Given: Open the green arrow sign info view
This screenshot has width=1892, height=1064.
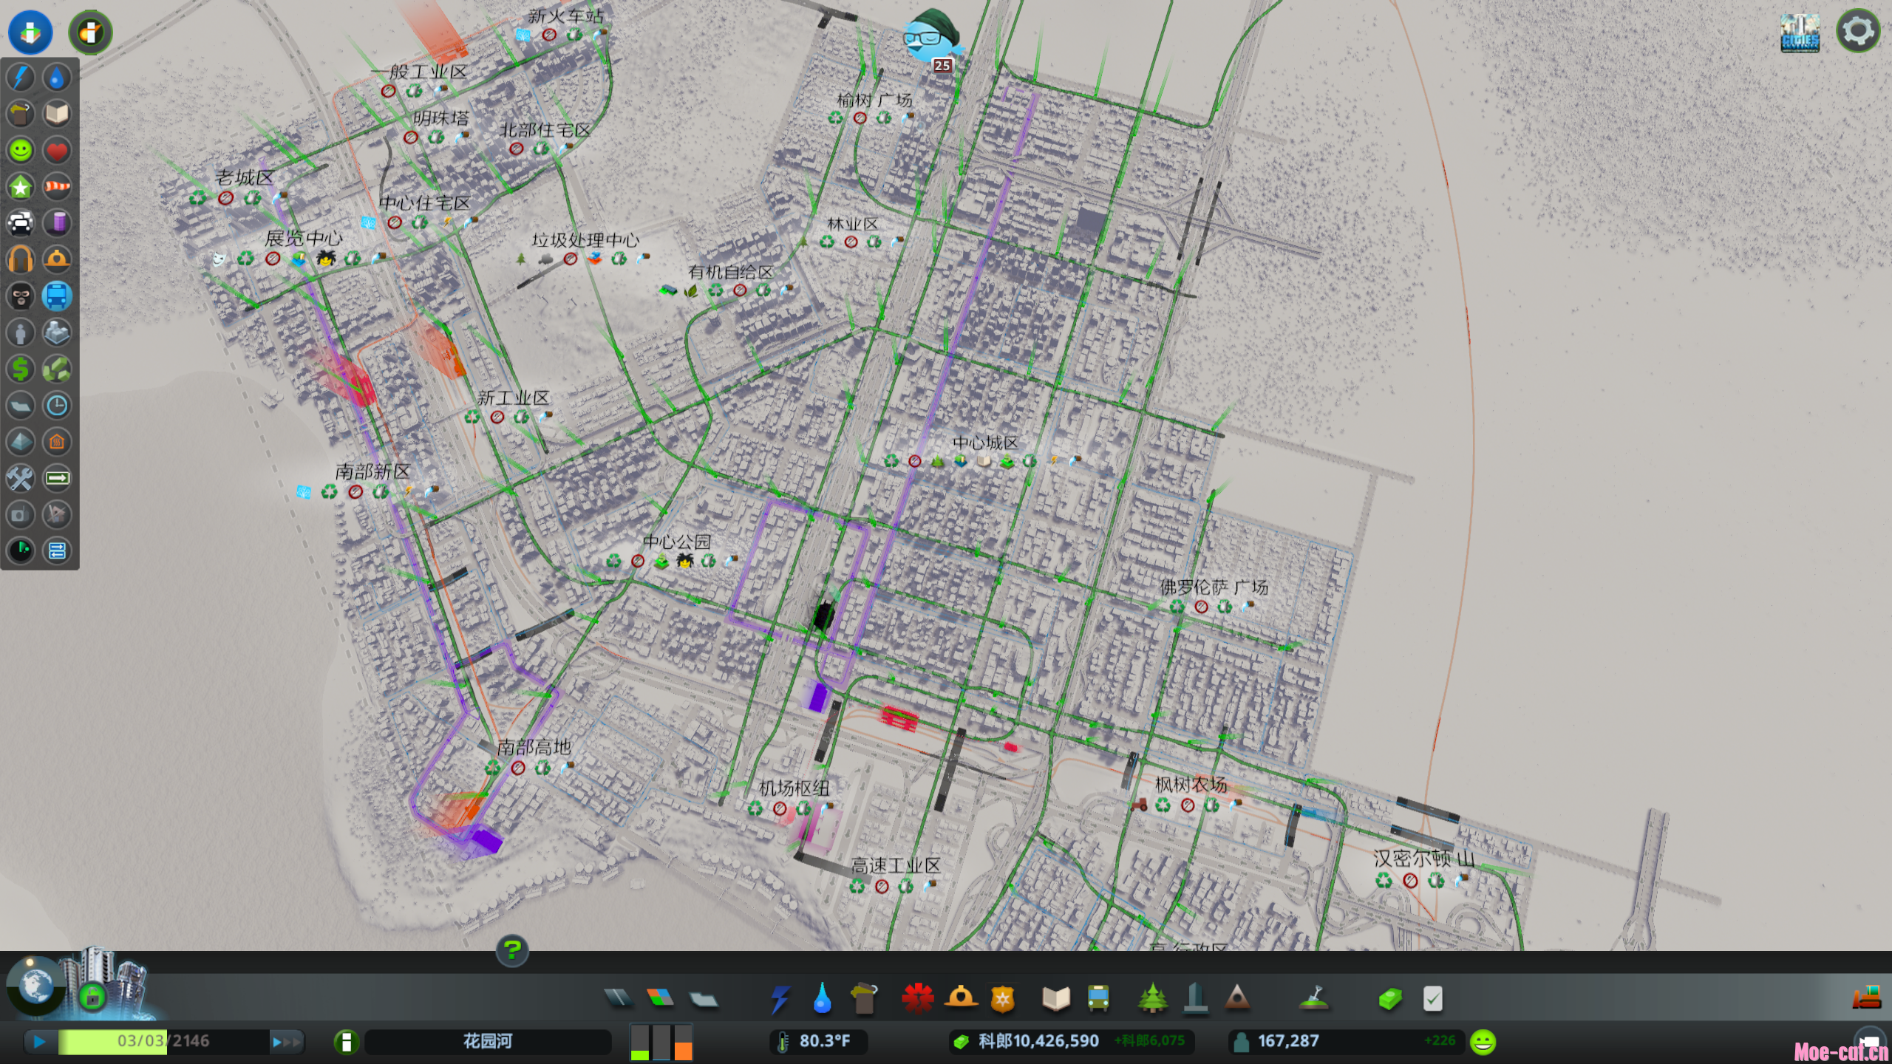Looking at the screenshot, I should point(57,478).
